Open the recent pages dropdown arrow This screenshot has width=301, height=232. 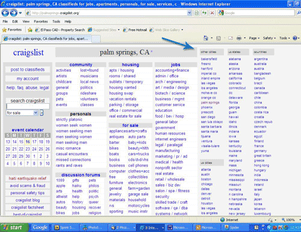20,13
